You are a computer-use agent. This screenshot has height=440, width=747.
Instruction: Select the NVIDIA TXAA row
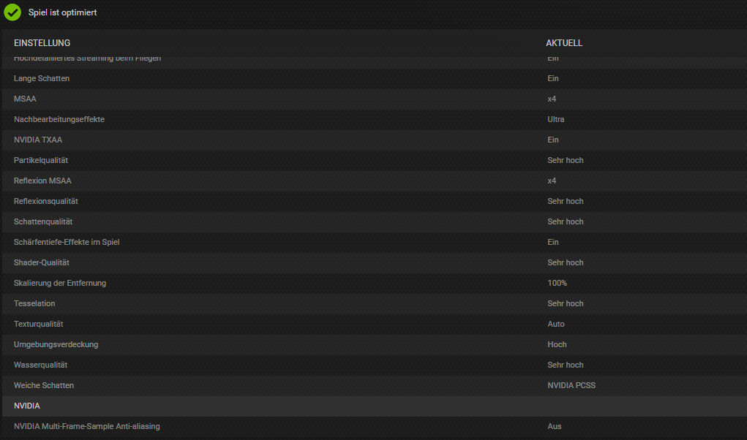pos(375,140)
